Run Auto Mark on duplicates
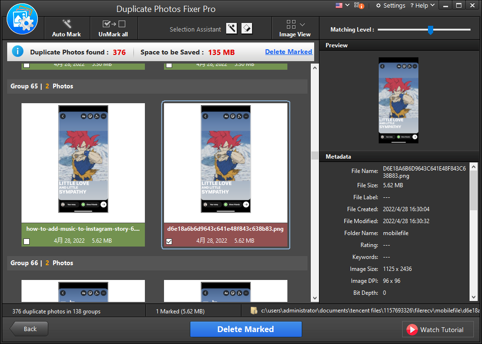The width and height of the screenshot is (482, 344). [x=66, y=28]
